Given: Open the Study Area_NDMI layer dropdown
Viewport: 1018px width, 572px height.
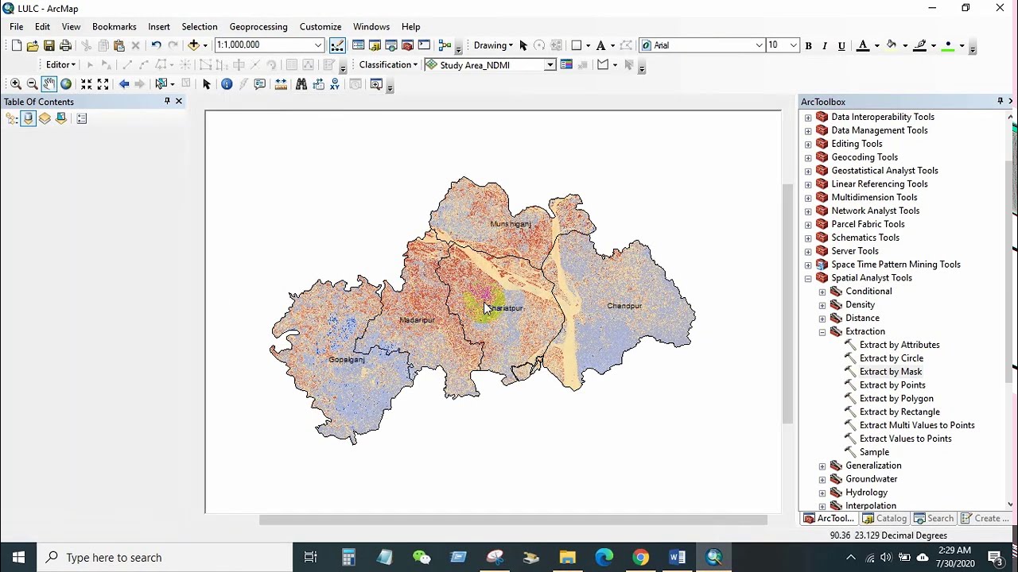Looking at the screenshot, I should (550, 64).
